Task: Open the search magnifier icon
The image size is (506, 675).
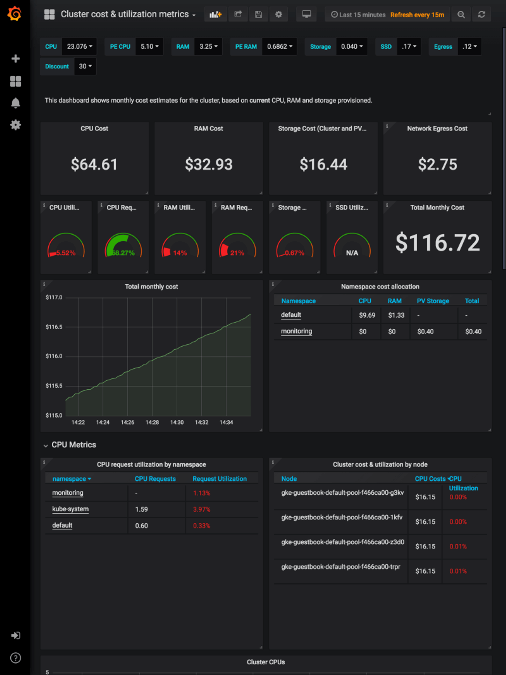Action: pyautogui.click(x=461, y=14)
